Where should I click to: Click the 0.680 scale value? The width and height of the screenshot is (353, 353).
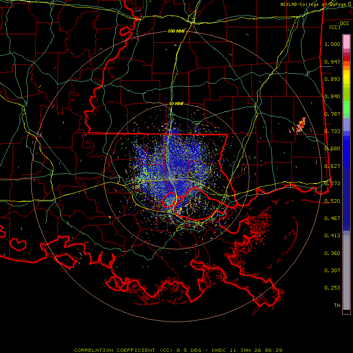tap(332, 149)
